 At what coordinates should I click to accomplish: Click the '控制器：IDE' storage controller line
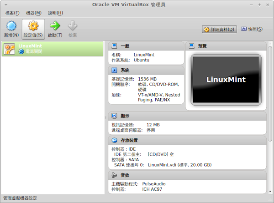pos(124,149)
